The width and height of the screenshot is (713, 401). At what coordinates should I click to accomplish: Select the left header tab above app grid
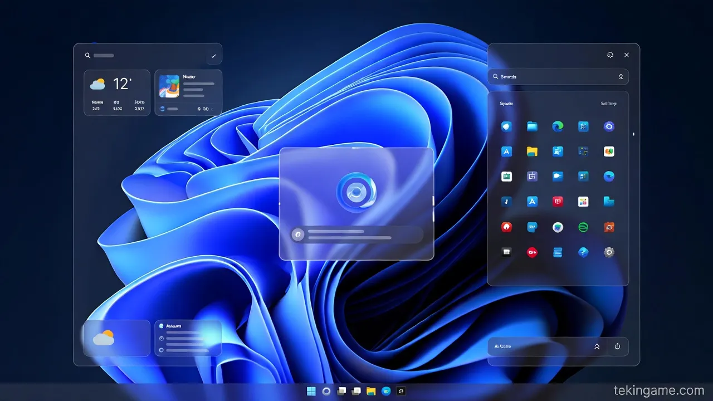click(x=506, y=104)
